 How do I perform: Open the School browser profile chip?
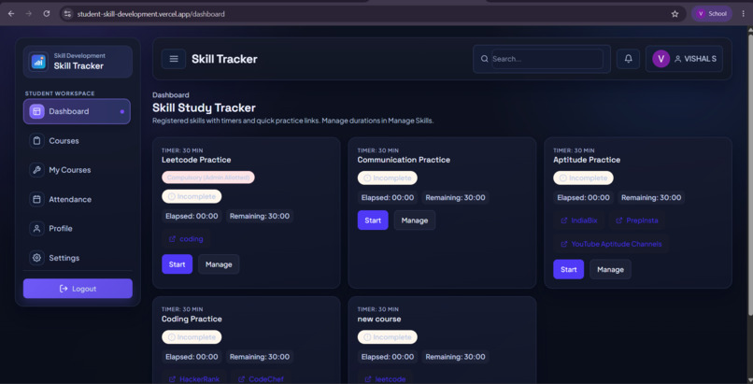tap(712, 14)
